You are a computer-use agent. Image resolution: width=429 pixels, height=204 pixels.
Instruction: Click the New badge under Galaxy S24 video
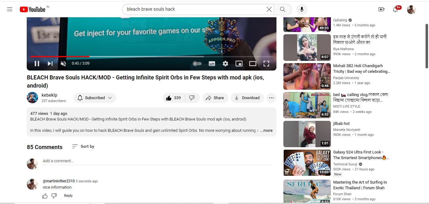[338, 174]
